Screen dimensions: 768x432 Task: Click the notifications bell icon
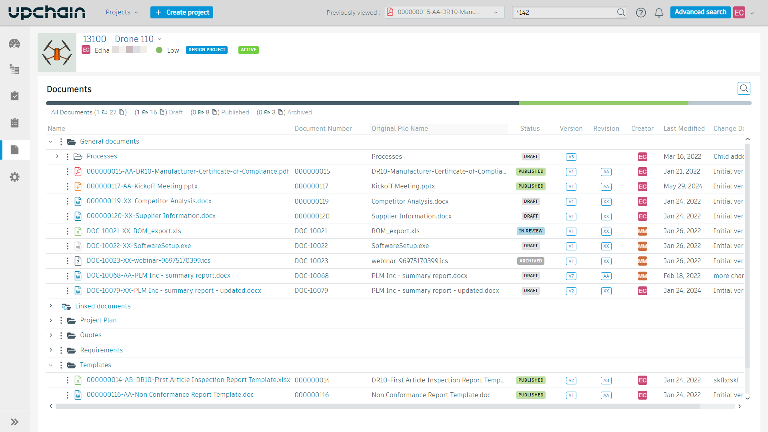pyautogui.click(x=659, y=13)
